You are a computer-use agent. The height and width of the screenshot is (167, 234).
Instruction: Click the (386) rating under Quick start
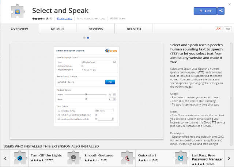pyautogui.click(x=155, y=160)
